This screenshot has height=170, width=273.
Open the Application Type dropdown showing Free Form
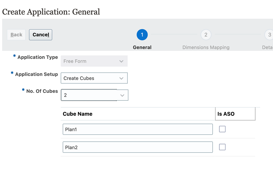tap(94, 61)
